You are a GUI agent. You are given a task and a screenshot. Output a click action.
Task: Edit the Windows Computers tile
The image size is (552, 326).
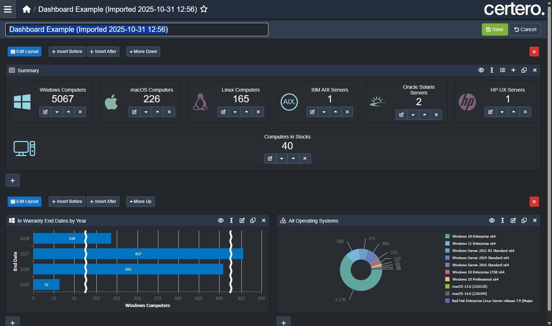click(45, 112)
